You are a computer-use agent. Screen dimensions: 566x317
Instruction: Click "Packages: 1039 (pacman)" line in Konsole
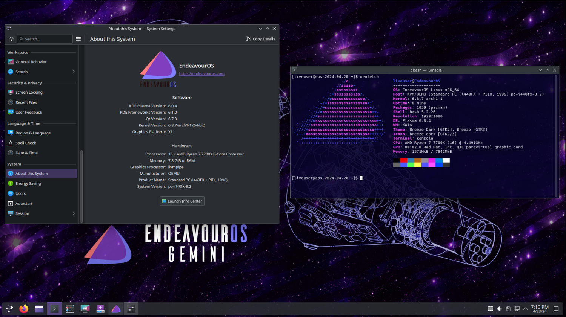(420, 107)
